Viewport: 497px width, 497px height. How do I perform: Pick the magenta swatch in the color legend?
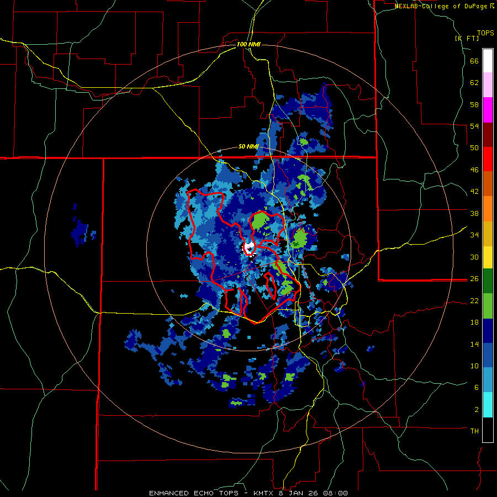(x=488, y=110)
